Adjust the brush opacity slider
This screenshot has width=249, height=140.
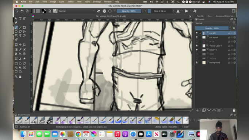click(129, 11)
